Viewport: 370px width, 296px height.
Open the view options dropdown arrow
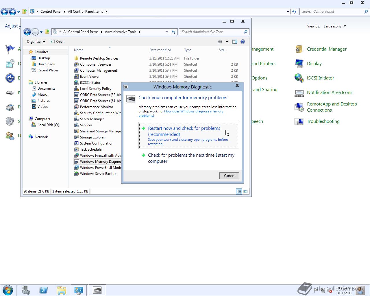click(227, 42)
